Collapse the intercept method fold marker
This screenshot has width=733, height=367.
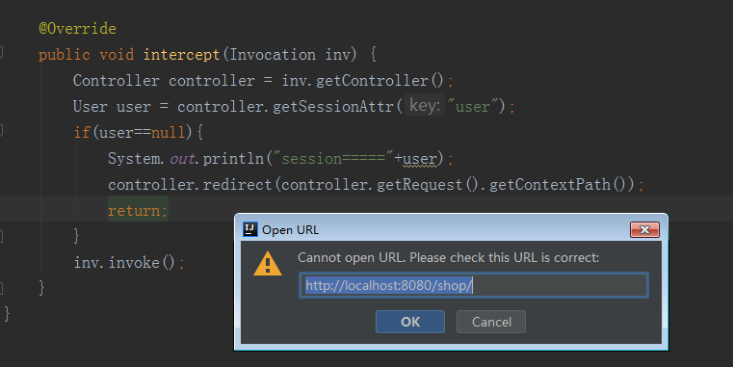(1, 53)
